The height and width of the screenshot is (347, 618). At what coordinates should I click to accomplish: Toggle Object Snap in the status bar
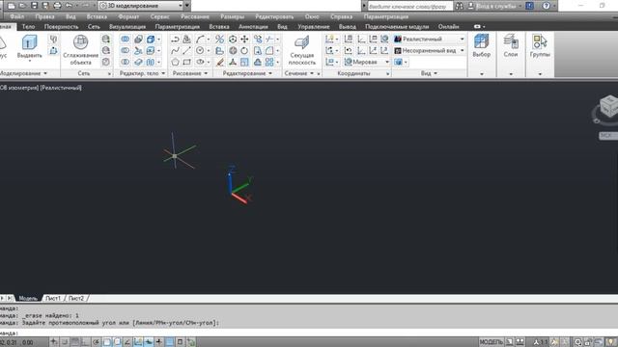click(106, 342)
